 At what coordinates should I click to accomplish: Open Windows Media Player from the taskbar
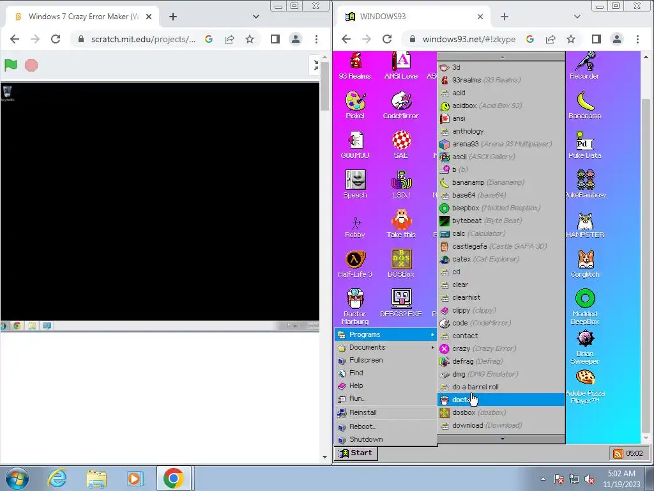click(135, 478)
